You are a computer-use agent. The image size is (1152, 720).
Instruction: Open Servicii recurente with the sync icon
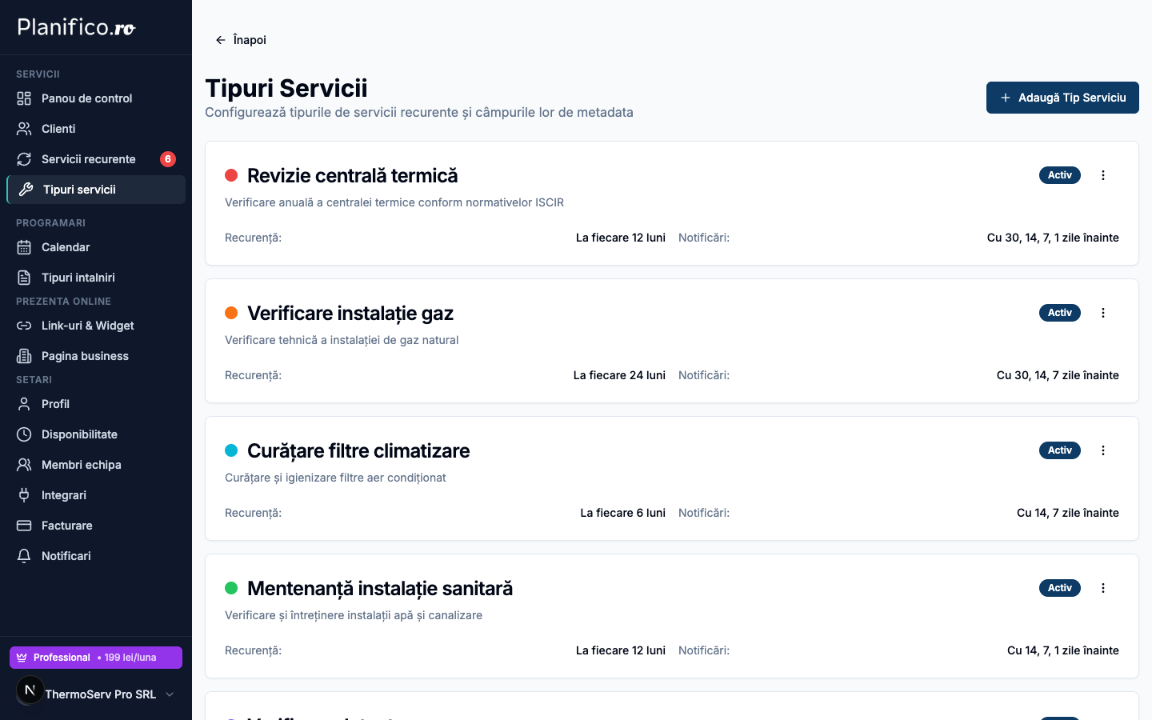click(x=23, y=158)
